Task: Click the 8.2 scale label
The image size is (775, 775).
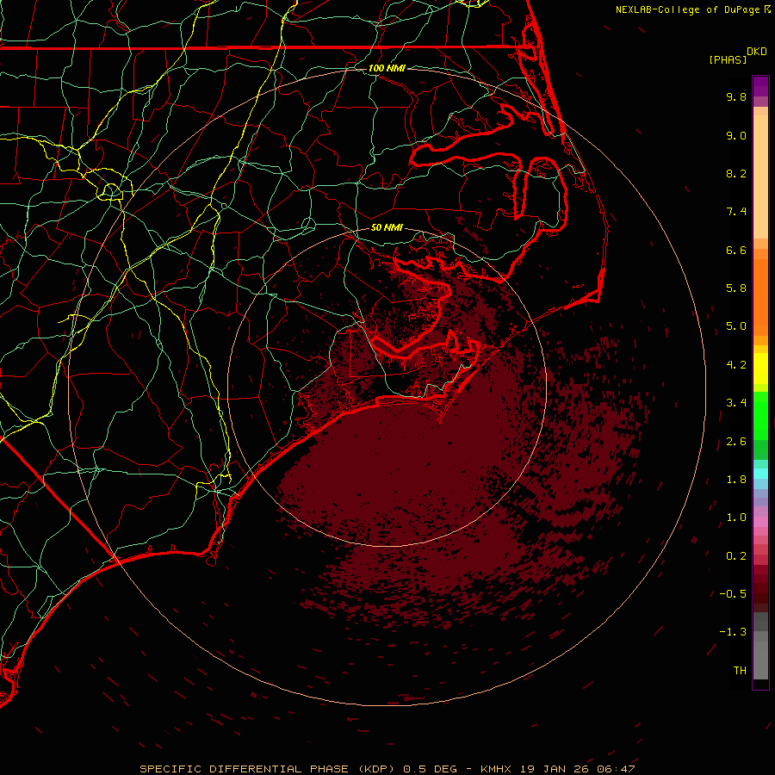Action: click(736, 173)
